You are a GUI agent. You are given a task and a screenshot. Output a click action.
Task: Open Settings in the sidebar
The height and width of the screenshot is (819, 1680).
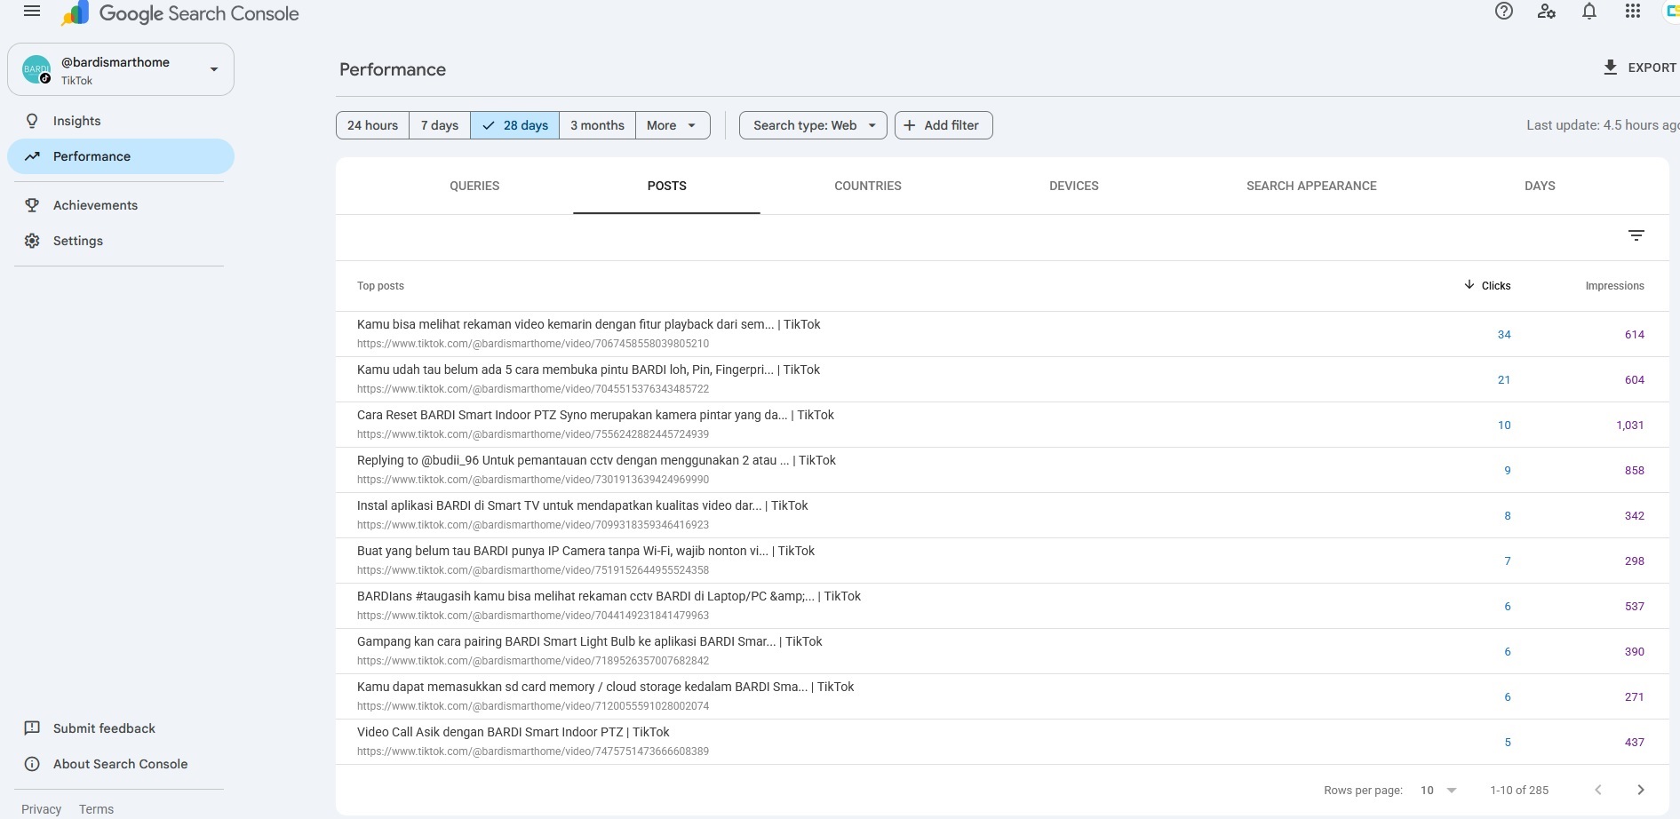pyautogui.click(x=121, y=241)
